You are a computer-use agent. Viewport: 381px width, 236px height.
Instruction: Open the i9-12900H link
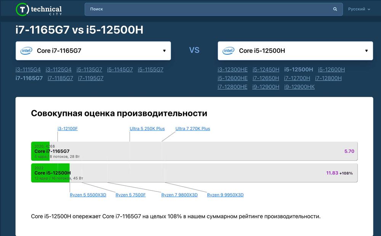coord(266,87)
